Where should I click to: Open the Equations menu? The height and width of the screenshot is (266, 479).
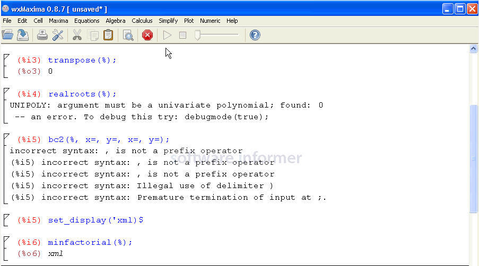point(86,21)
